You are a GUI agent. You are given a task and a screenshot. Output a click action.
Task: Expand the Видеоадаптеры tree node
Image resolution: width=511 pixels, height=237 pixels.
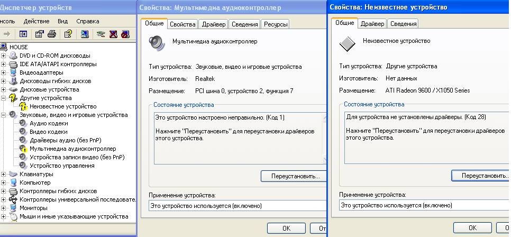click(4, 72)
